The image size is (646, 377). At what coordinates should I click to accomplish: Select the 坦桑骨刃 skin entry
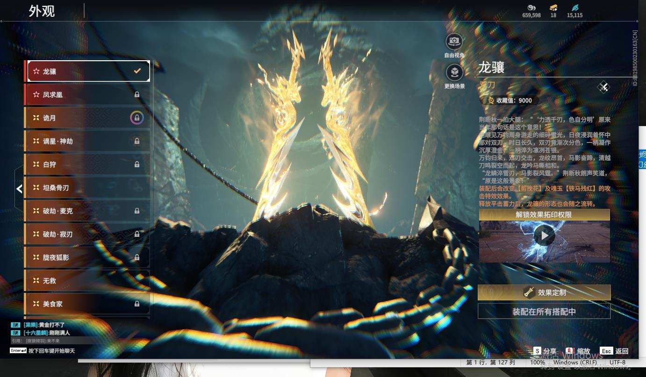click(x=87, y=188)
